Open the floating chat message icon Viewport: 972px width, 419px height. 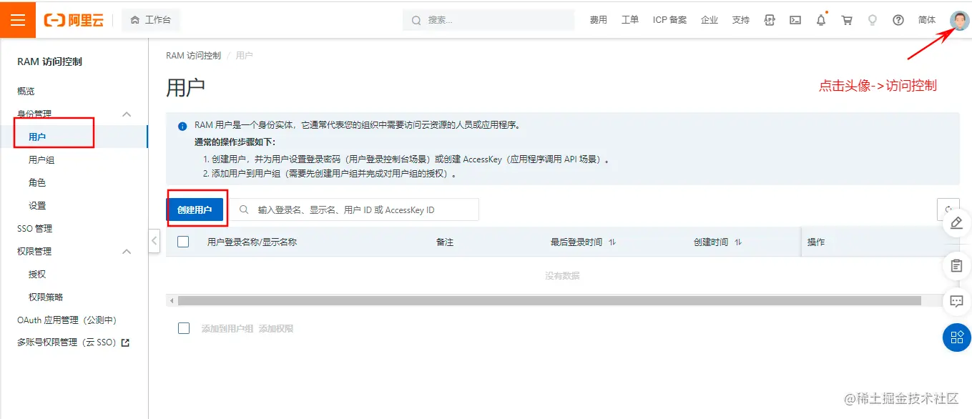[x=957, y=301]
